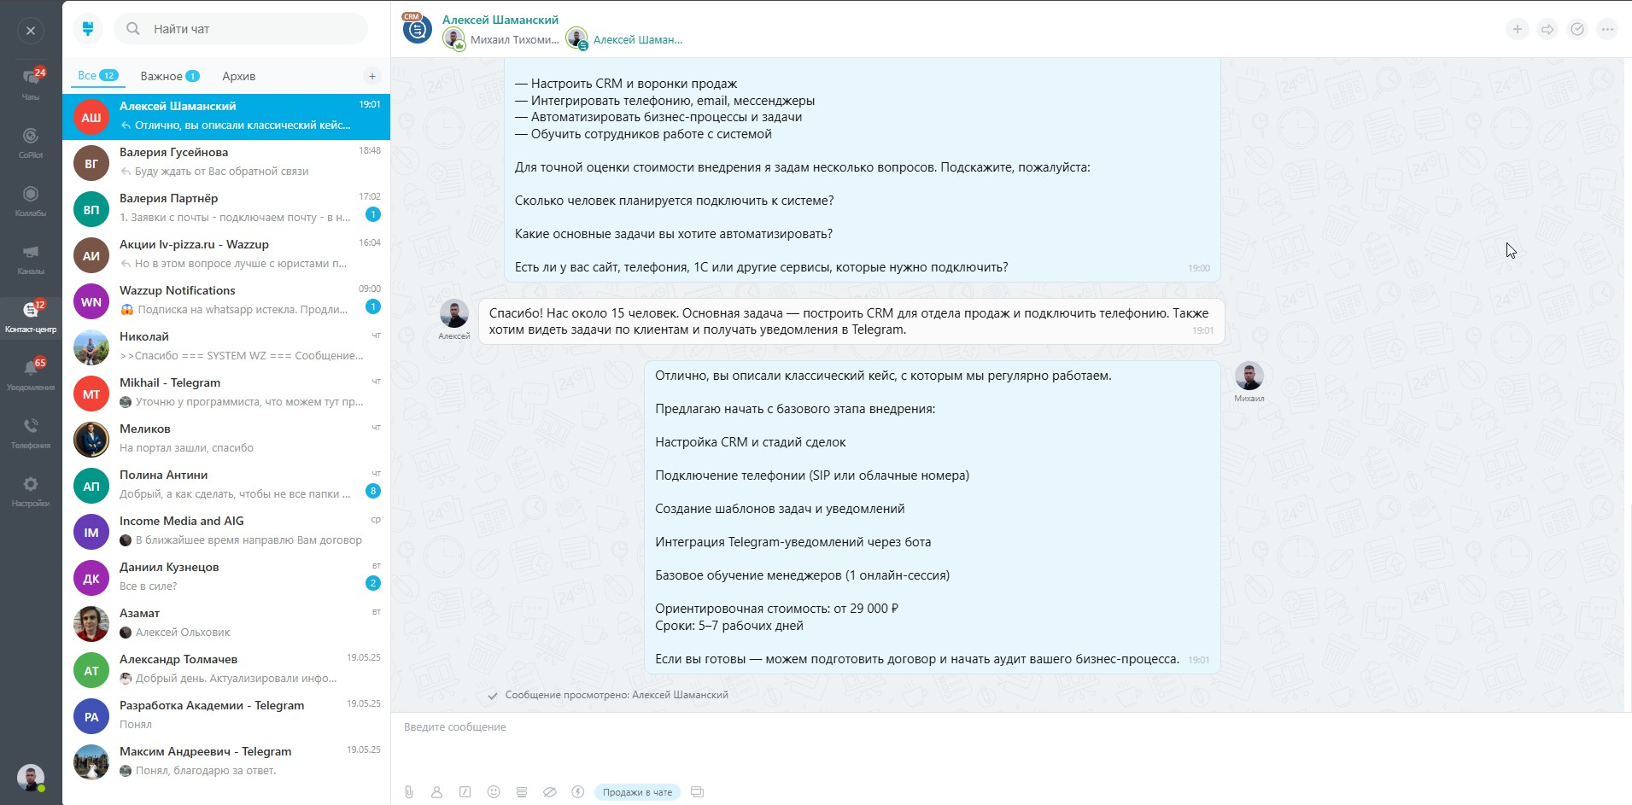Add a new chat tab plus button
Image resolution: width=1632 pixels, height=805 pixels.
point(372,76)
